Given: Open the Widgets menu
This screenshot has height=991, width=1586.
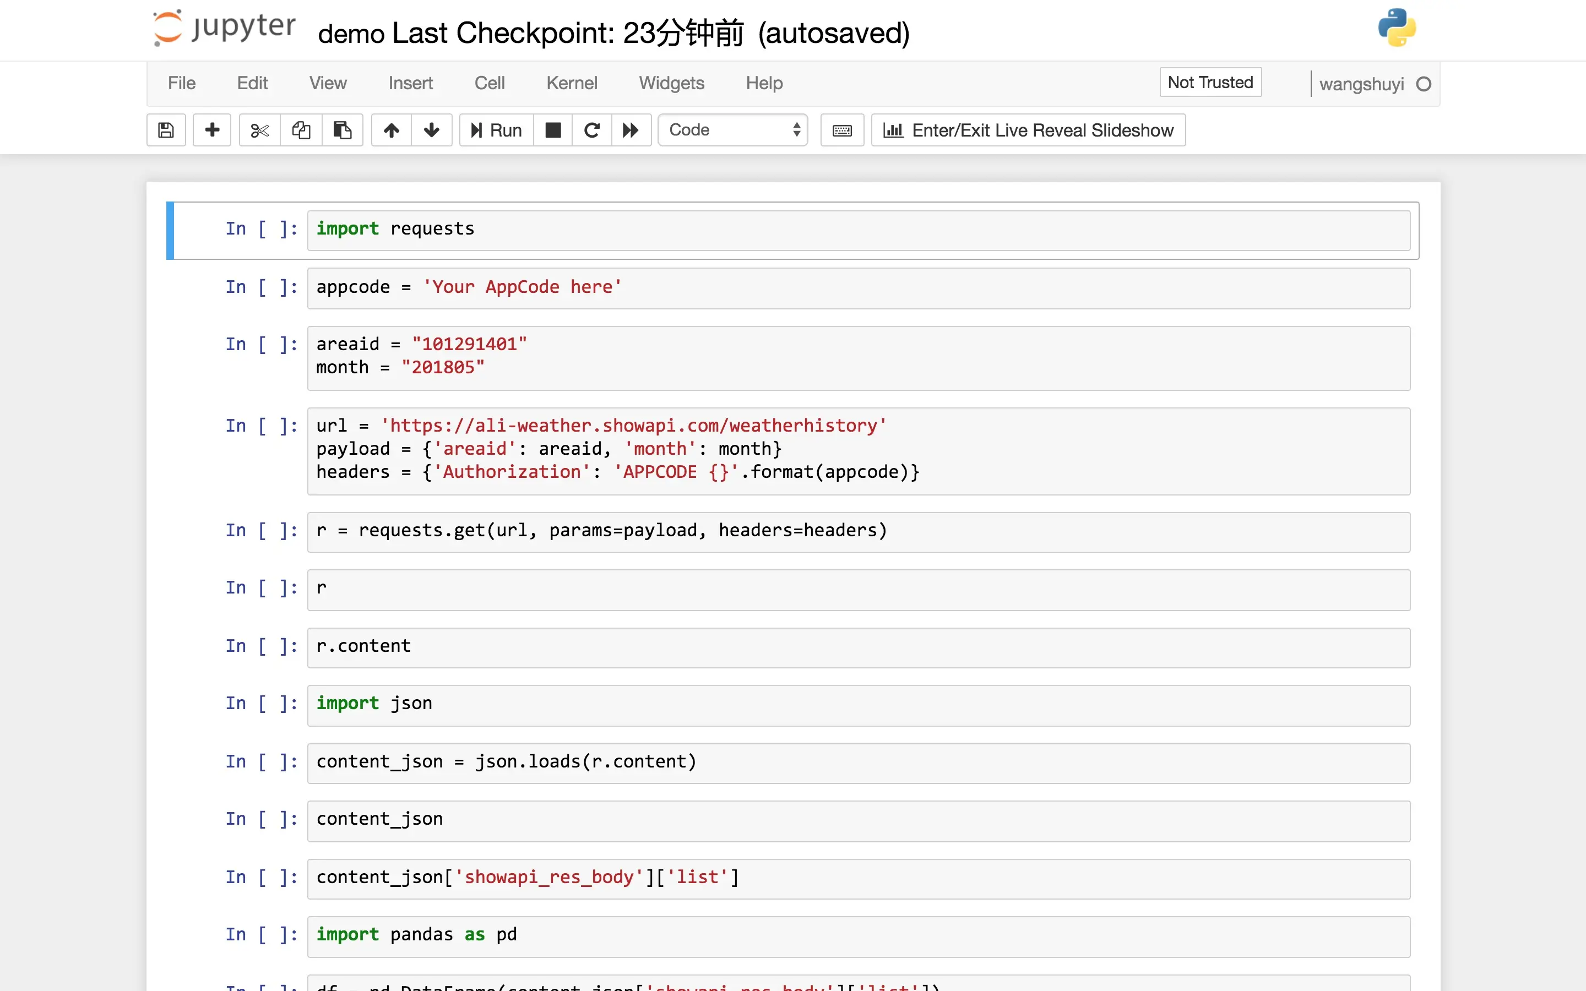Looking at the screenshot, I should tap(671, 83).
